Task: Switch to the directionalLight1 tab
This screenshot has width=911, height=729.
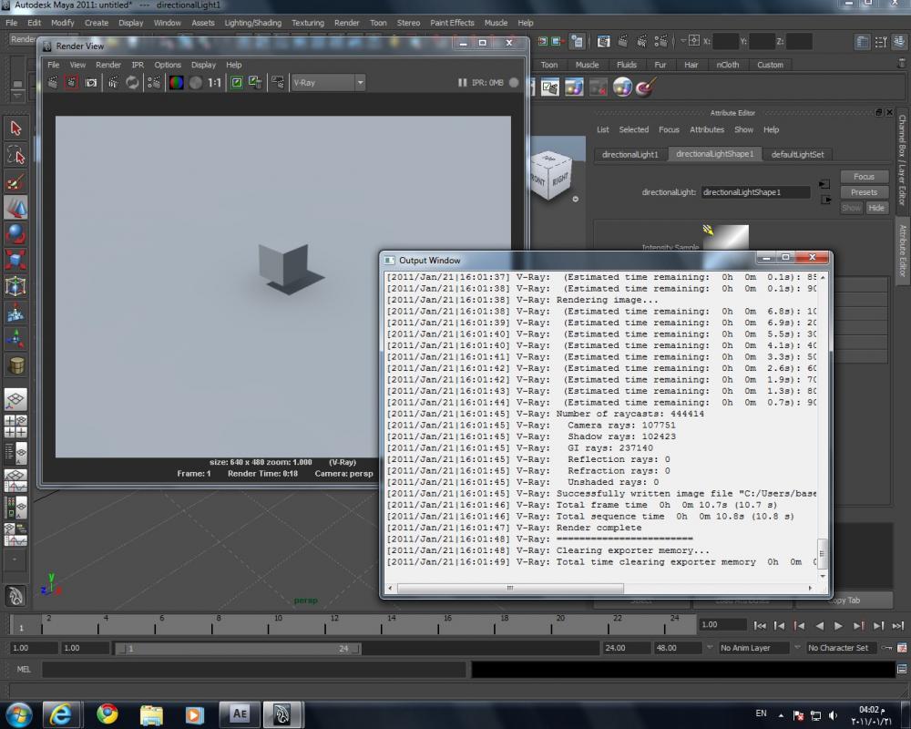Action: [x=630, y=154]
